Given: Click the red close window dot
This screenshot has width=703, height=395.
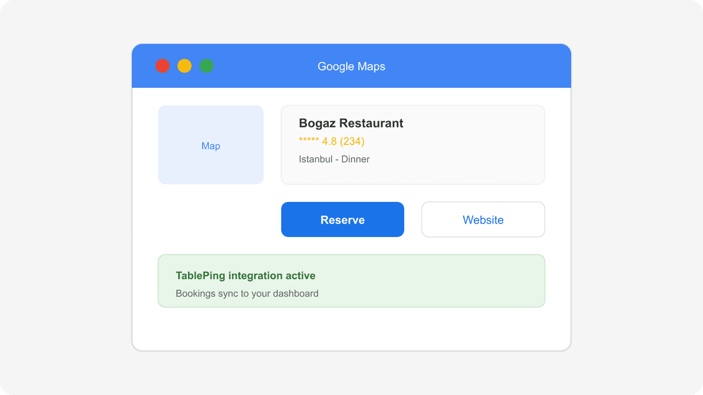Looking at the screenshot, I should click(162, 66).
